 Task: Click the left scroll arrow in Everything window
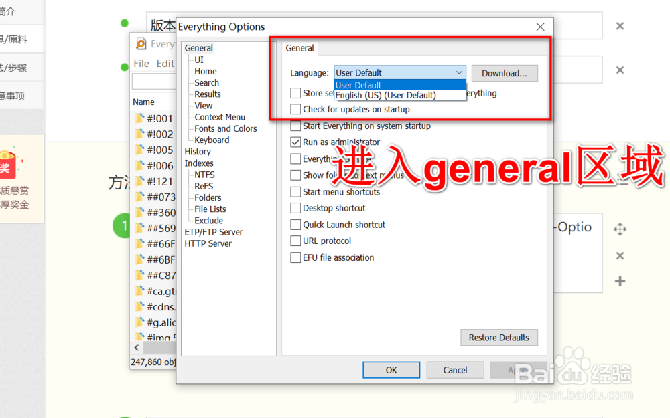tap(137, 348)
